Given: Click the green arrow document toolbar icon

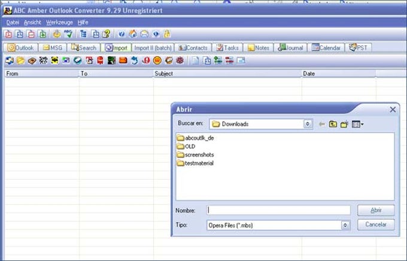Looking at the screenshot, I should pyautogui.click(x=42, y=34).
